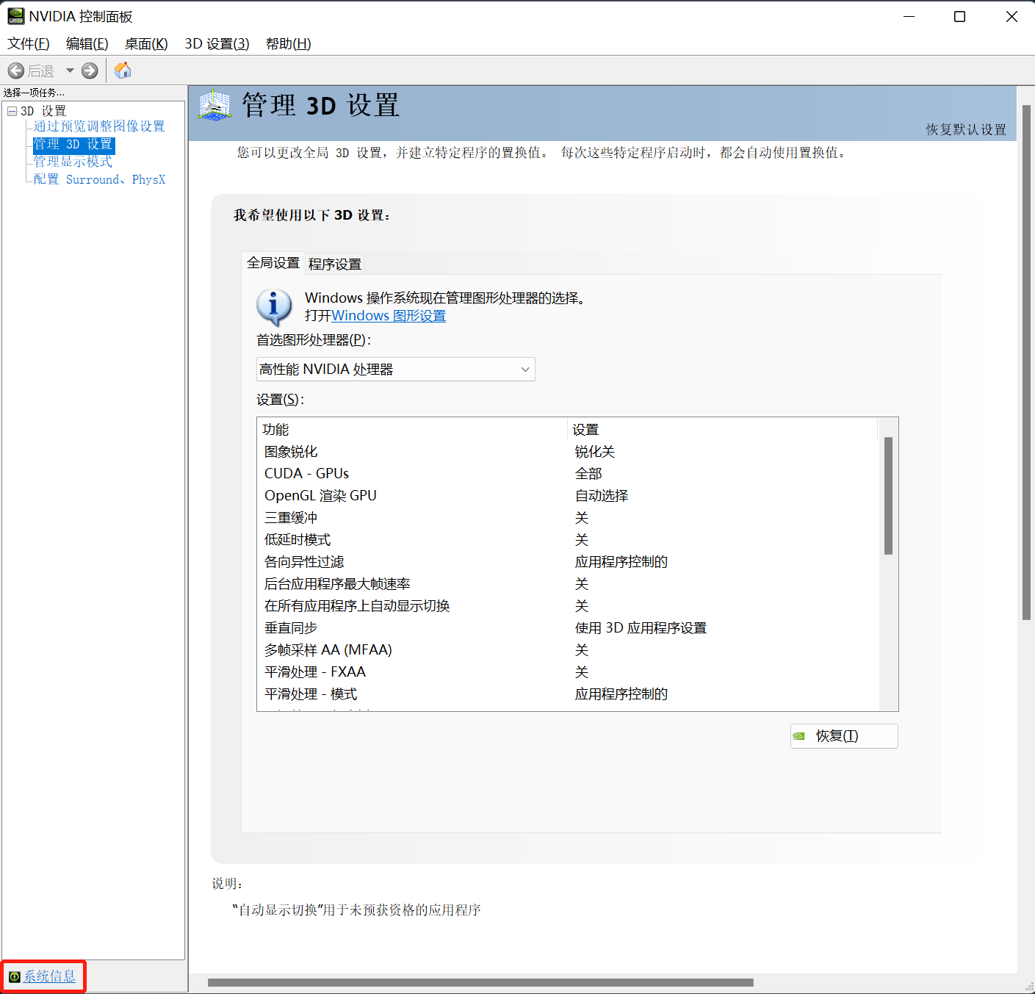Click 使用 3D 应用程序设置 value

pos(641,628)
